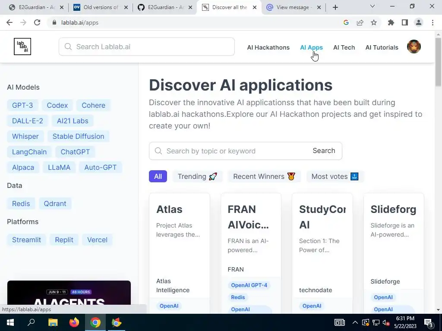442x331 pixels.
Task: Open the Google icon in address bar
Action: pyautogui.click(x=346, y=22)
